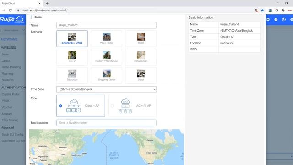
Task: Bookmark the page with the star icon
Action: point(262,11)
